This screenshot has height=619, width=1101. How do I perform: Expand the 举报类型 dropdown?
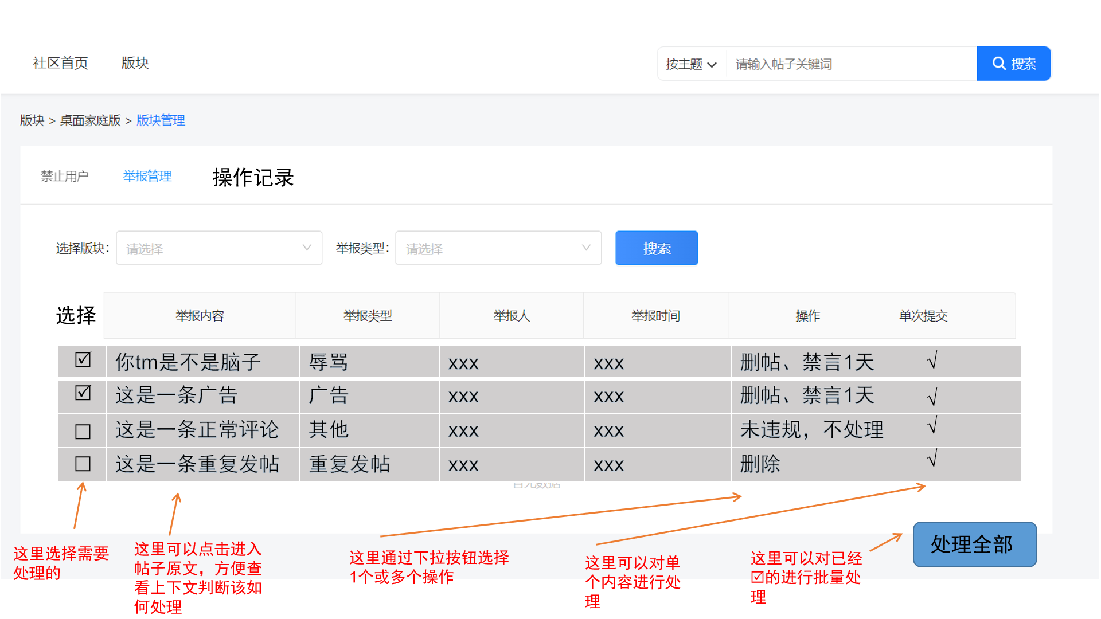point(498,248)
